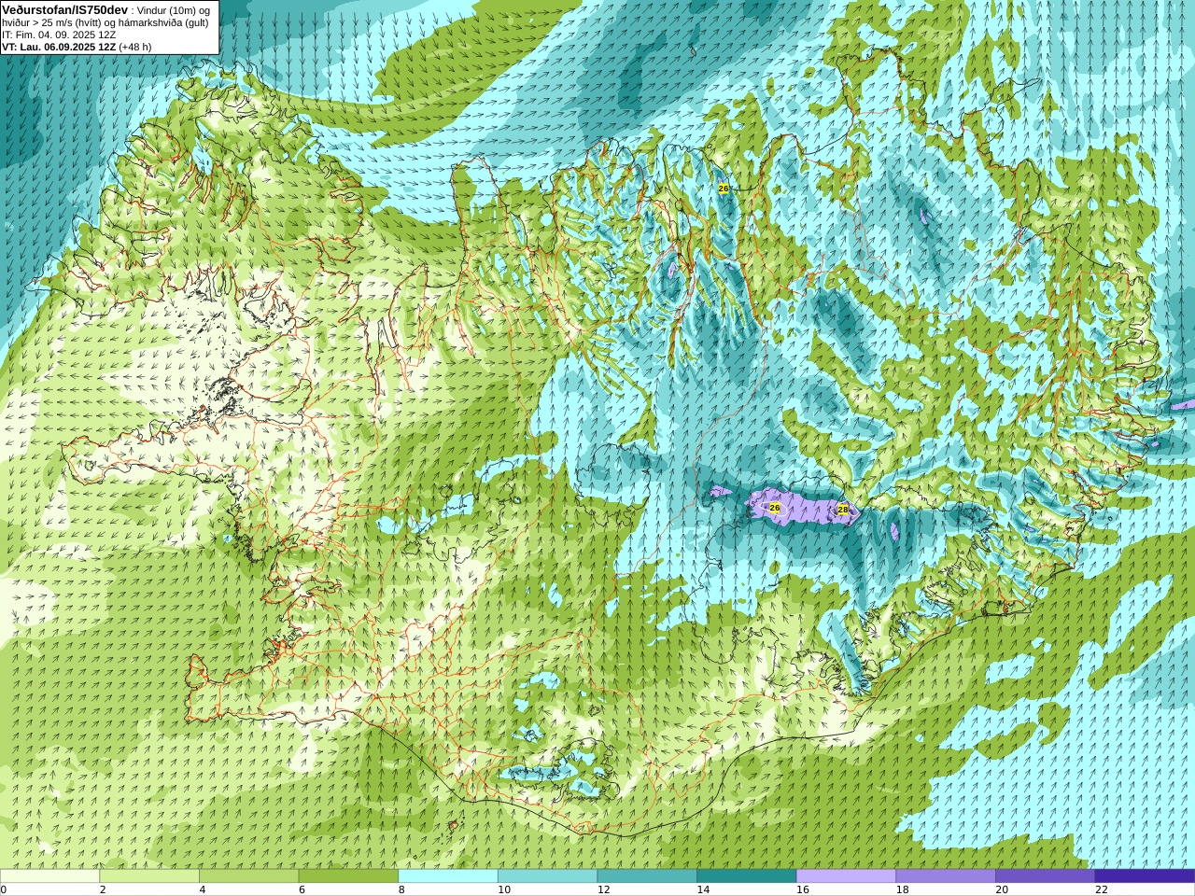Click the scale label 4
This screenshot has width=1195, height=896.
(203, 889)
